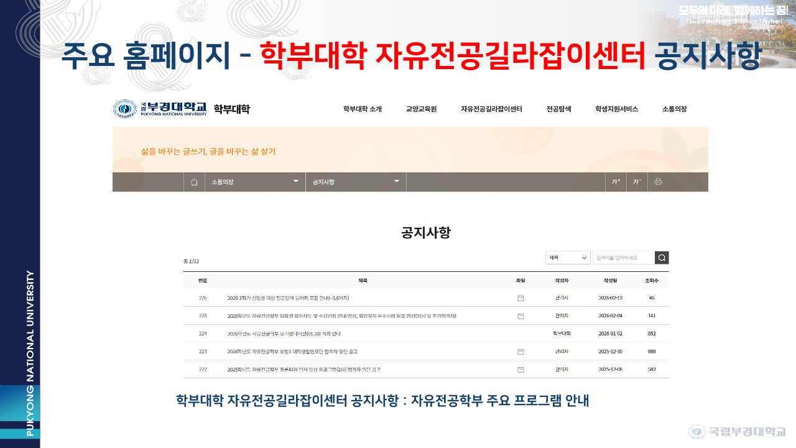
Task: Open file attachment icon for post 226
Action: point(521,298)
